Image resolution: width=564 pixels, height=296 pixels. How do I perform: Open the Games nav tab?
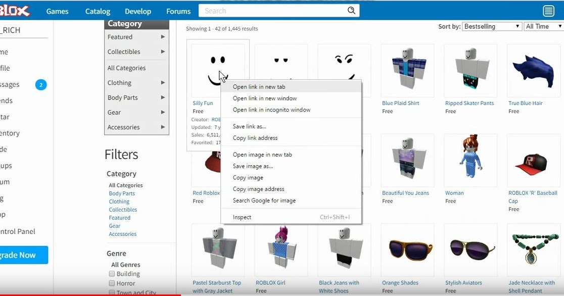tap(57, 11)
